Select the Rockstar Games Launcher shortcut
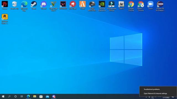 click(x=5, y=19)
